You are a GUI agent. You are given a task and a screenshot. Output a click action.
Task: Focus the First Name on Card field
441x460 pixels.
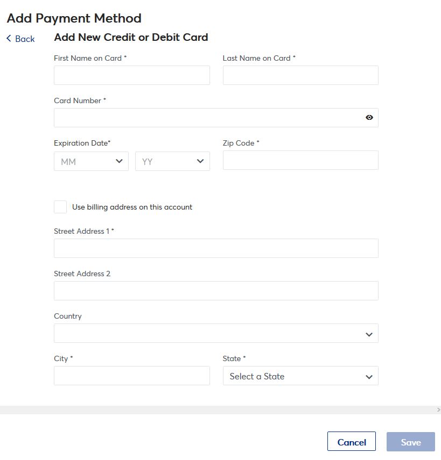click(x=131, y=75)
